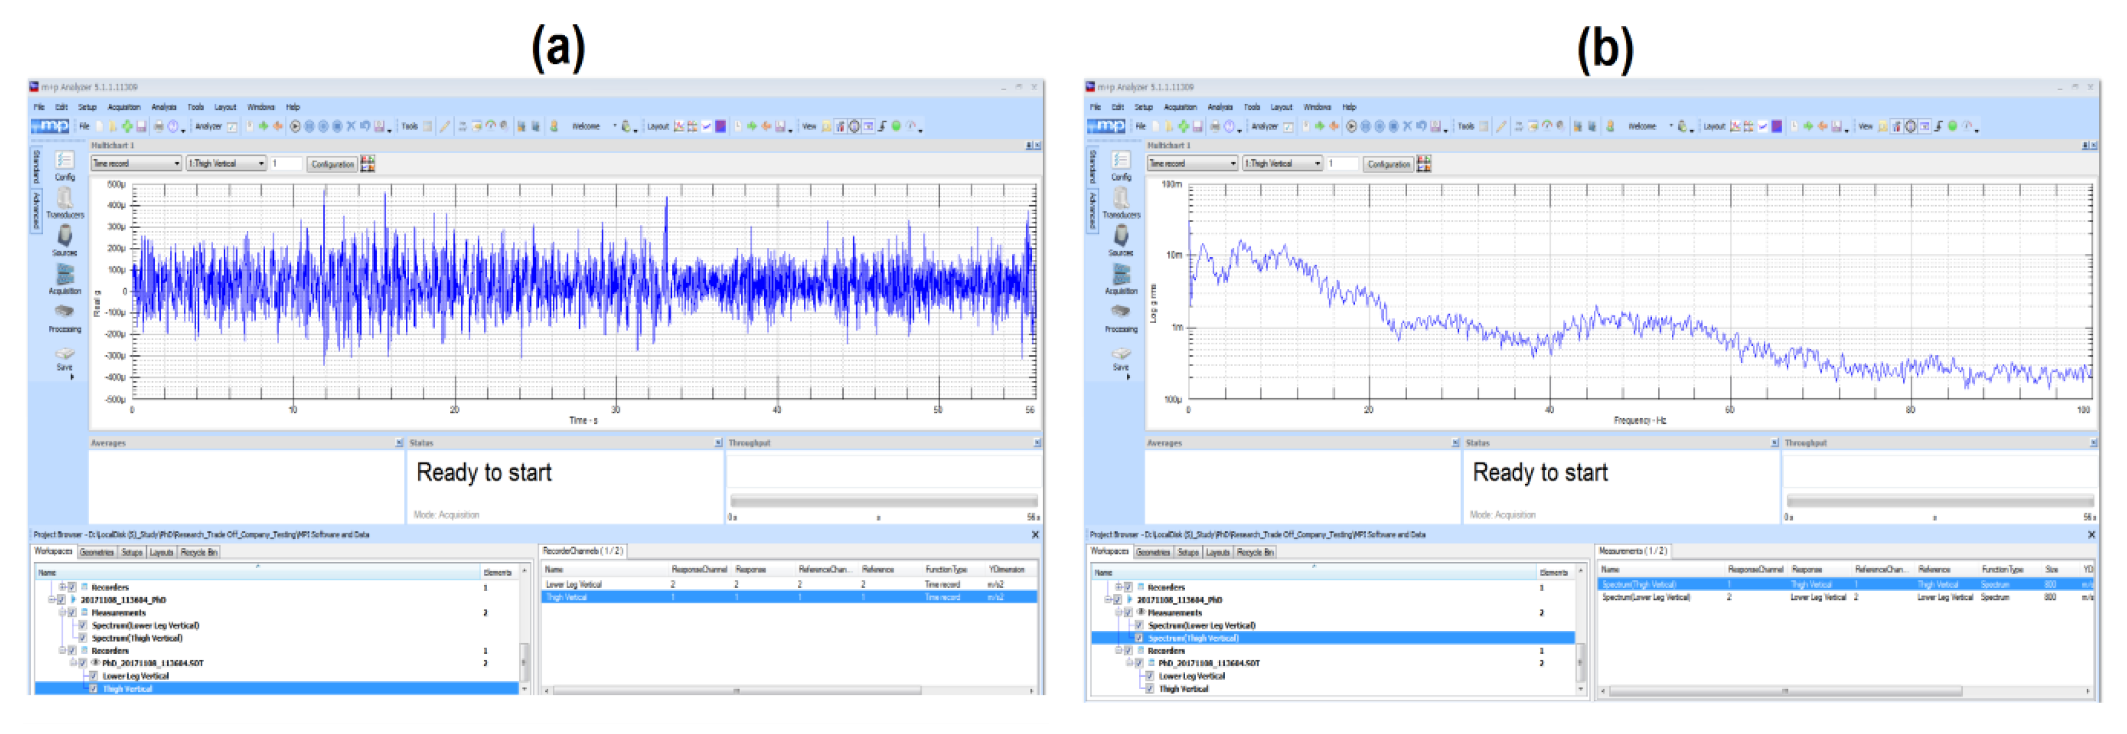
Task: Switch to Geometries tab in window (b)
Action: coord(1153,552)
